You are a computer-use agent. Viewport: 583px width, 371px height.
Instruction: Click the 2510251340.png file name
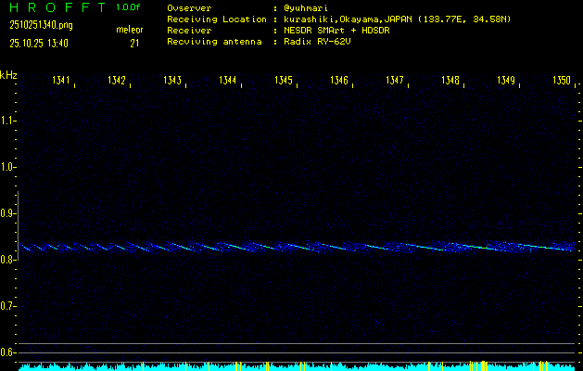[x=41, y=25]
